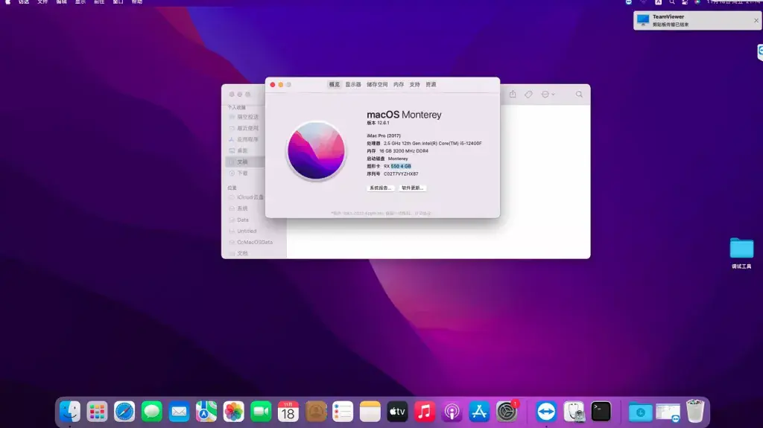This screenshot has height=428, width=763.
Task: Open Reminders in the dock
Action: coord(343,412)
